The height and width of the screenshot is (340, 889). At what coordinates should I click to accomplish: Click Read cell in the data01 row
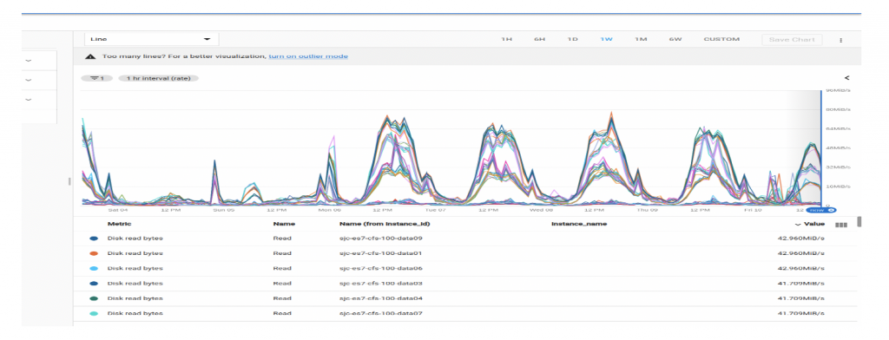282,253
